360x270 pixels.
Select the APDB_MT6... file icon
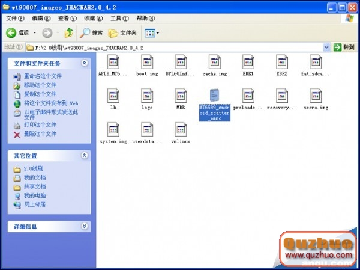(113, 62)
